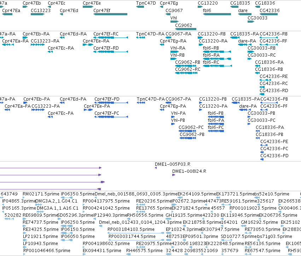The image size is (301, 256).
Task: Select the fbl6 gene feature bar
Action: coord(217,14)
